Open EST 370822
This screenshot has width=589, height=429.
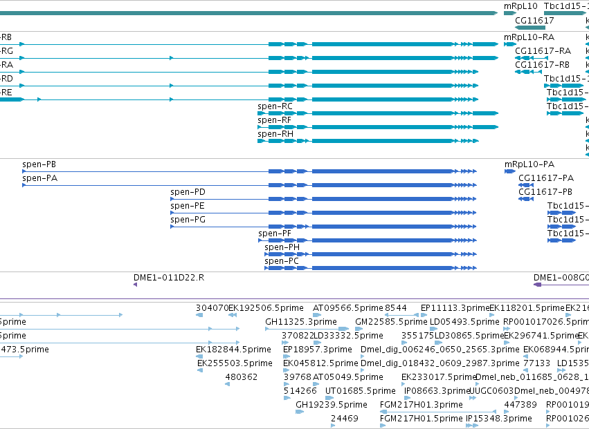click(298, 336)
